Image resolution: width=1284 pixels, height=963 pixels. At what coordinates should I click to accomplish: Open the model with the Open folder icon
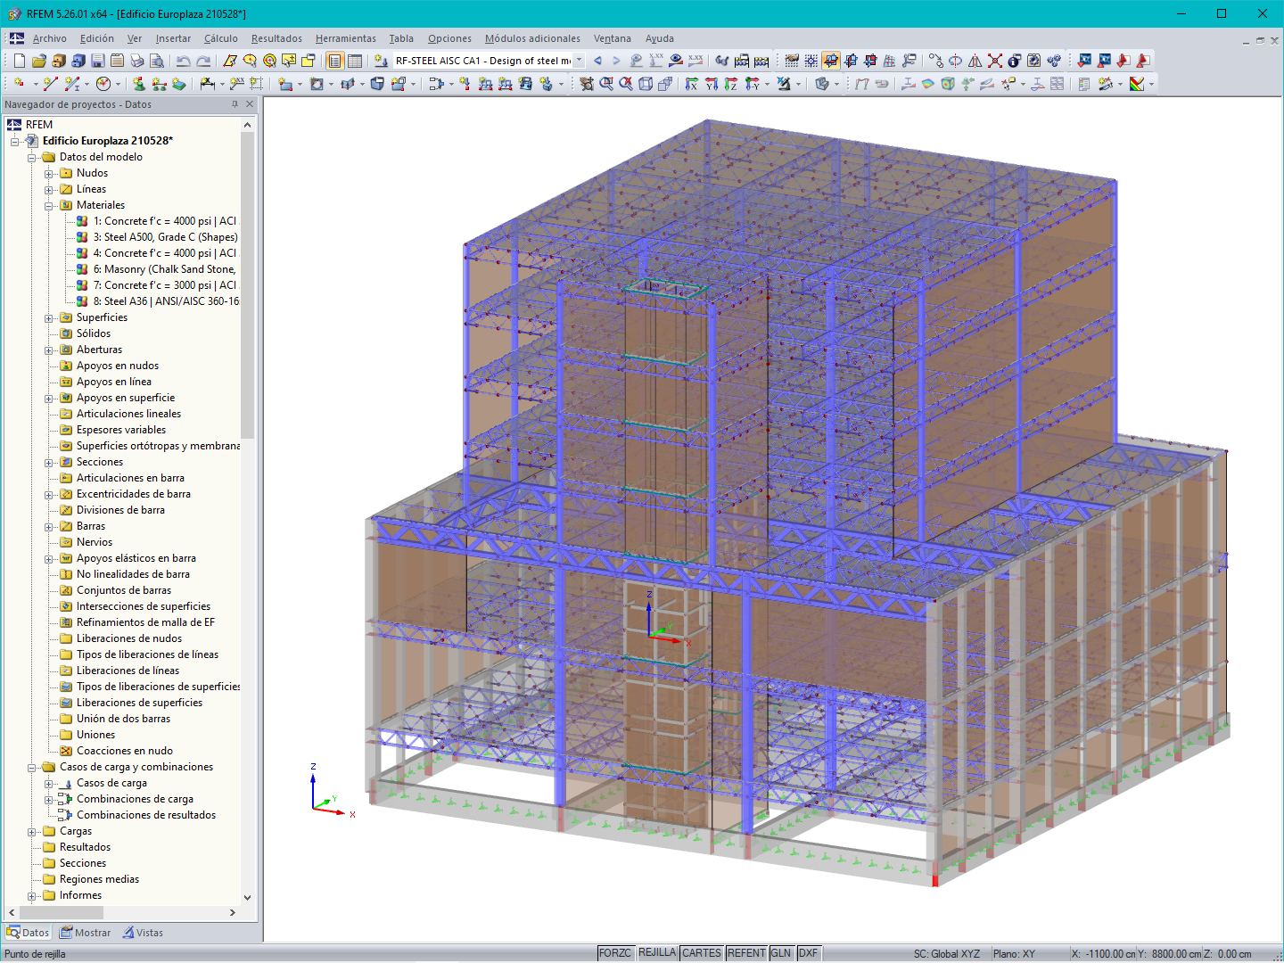click(x=38, y=61)
